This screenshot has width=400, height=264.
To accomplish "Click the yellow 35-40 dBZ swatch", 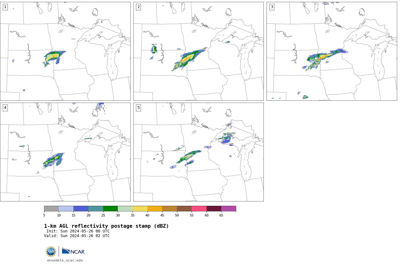I will [x=140, y=209].
